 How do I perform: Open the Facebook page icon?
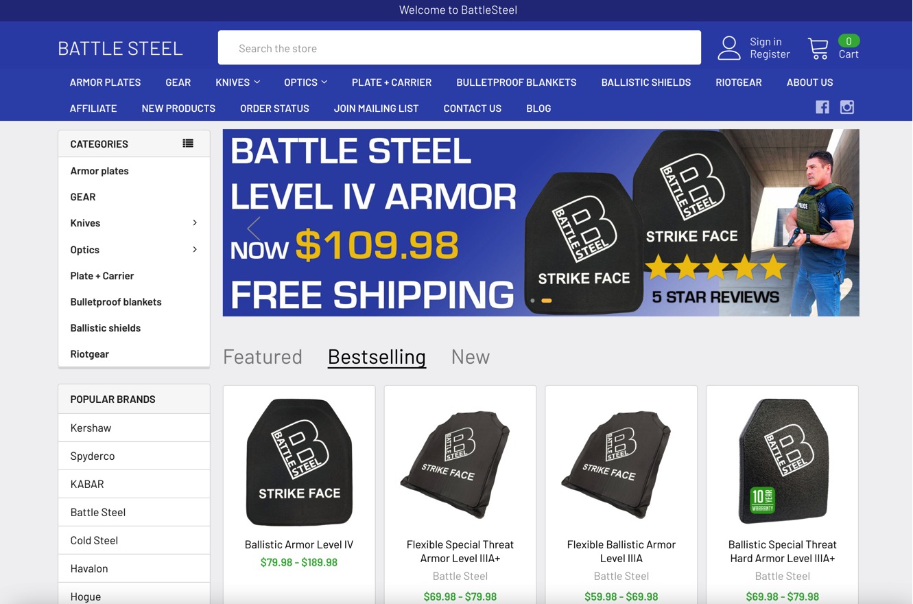822,107
